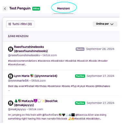
Task: Open the Ordina per dropdown
Action: click(x=105, y=24)
